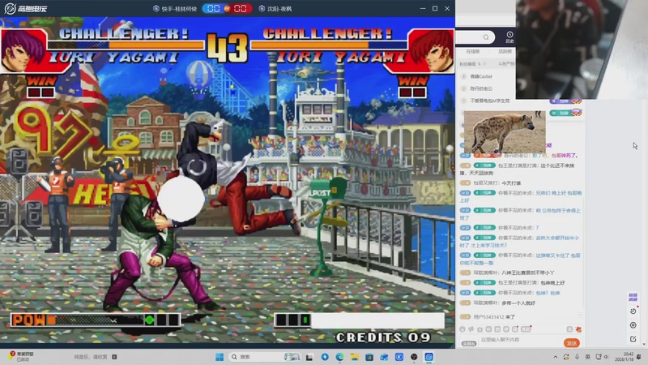Click the search magnifier icon in chat panel
The image size is (648, 365).
coord(486,37)
